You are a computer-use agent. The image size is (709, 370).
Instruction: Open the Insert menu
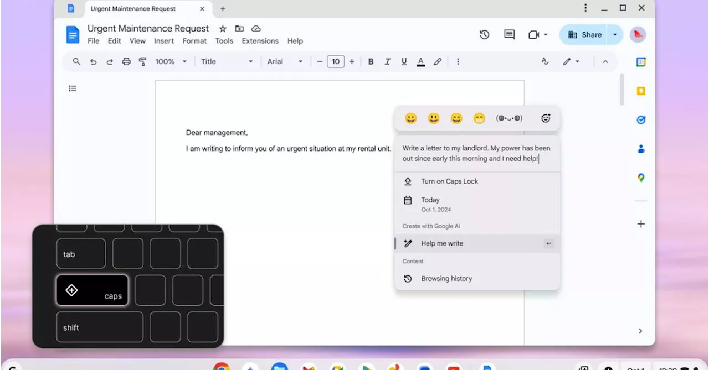[x=164, y=41]
